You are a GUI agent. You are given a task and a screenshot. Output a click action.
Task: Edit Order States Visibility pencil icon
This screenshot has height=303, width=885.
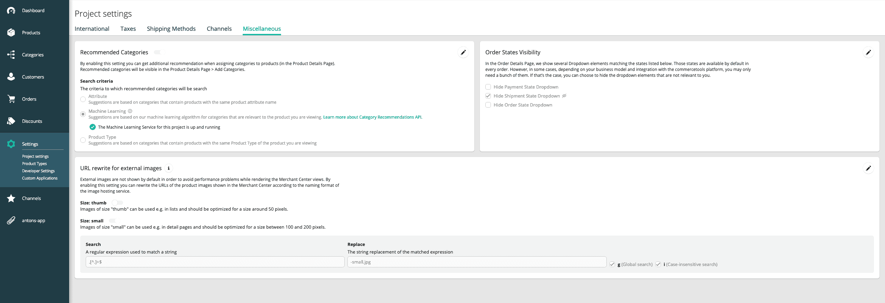tap(868, 53)
